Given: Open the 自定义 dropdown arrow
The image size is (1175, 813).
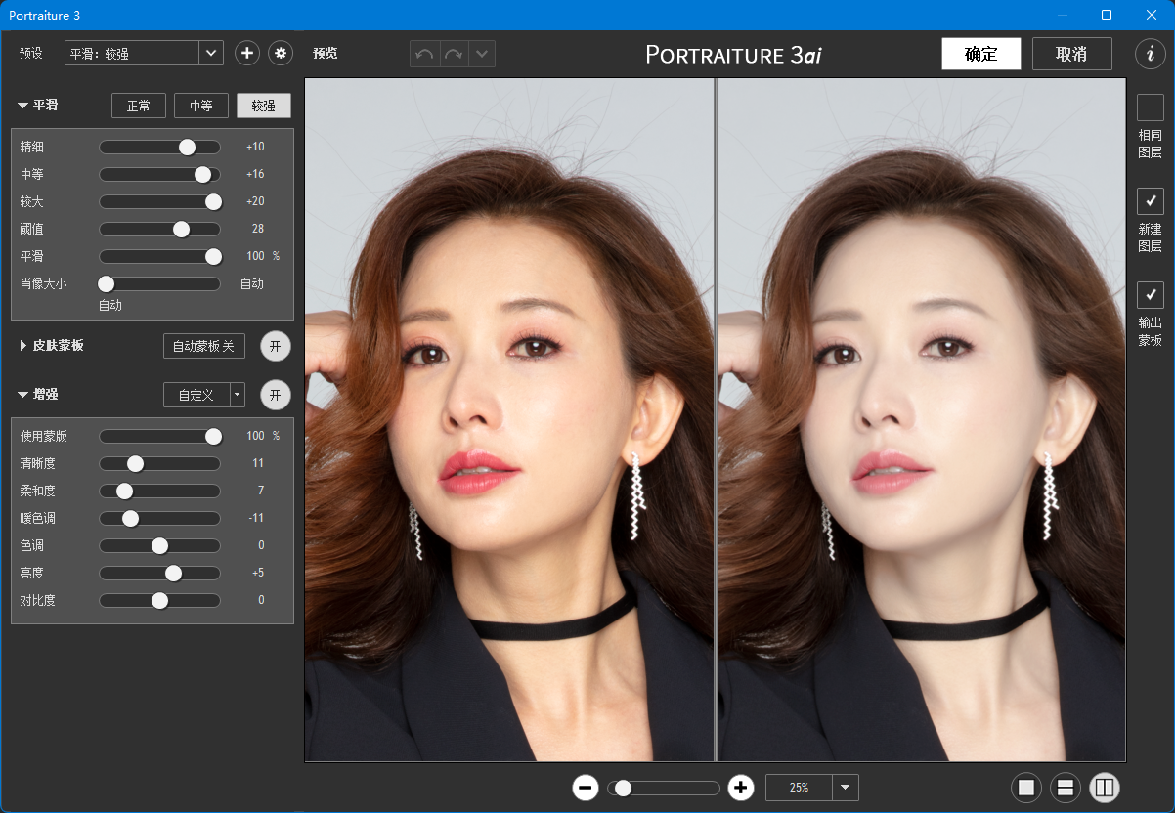Looking at the screenshot, I should [x=237, y=395].
